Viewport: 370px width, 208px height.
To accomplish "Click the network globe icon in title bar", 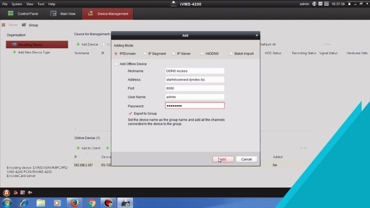I will [314, 4].
